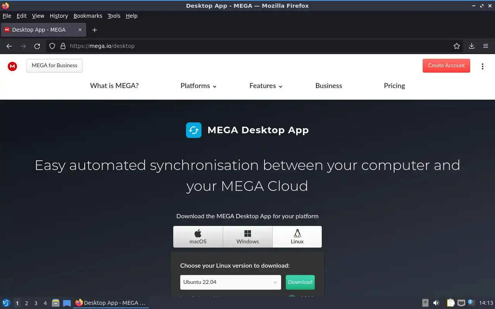Image resolution: width=495 pixels, height=309 pixels.
Task: Open the volume control in tray
Action: tap(436, 303)
